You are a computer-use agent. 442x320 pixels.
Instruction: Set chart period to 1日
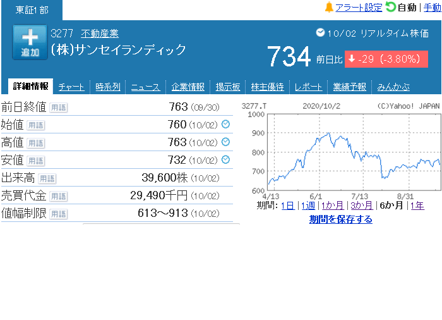tap(288, 206)
